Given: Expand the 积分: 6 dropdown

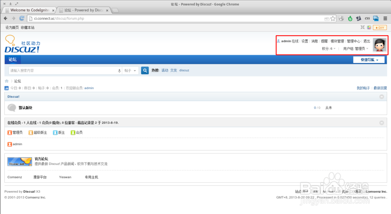Looking at the screenshot, I should (x=329, y=48).
